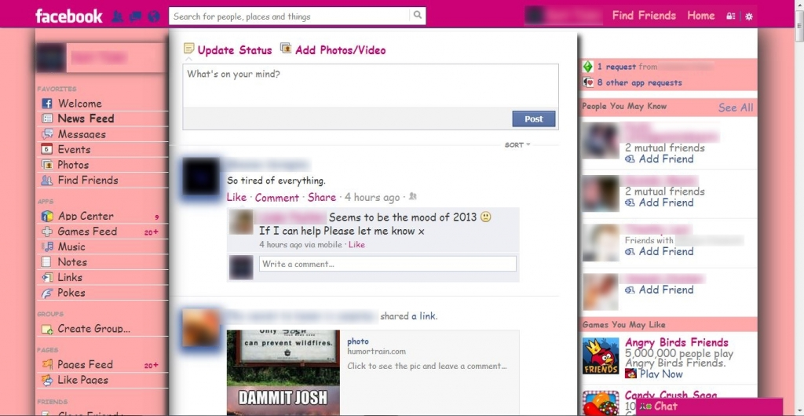804x416 pixels.
Task: Click the Write a comment field
Action: pos(388,264)
